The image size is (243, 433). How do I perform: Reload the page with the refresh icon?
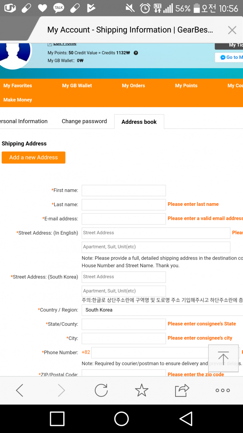[101, 390]
